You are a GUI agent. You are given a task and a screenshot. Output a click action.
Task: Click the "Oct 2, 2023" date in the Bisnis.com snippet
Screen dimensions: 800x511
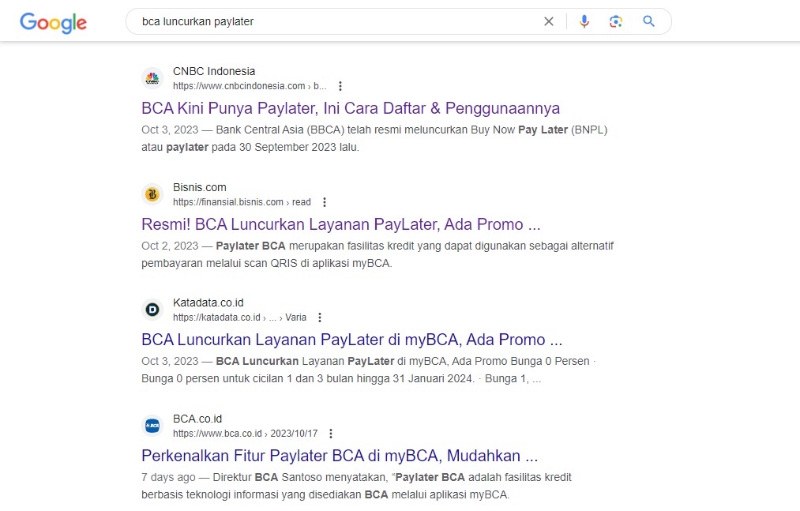170,246
